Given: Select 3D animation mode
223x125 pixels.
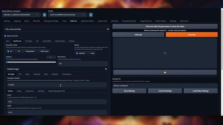Looking at the screenshot, I should point(17,51).
